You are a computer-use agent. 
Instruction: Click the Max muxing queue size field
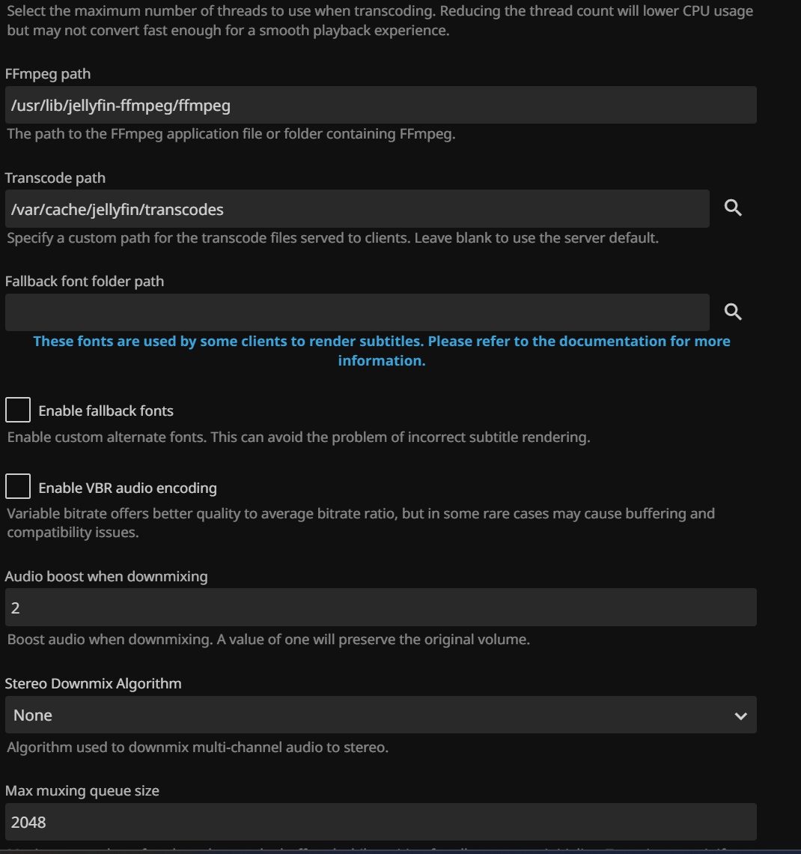click(380, 823)
